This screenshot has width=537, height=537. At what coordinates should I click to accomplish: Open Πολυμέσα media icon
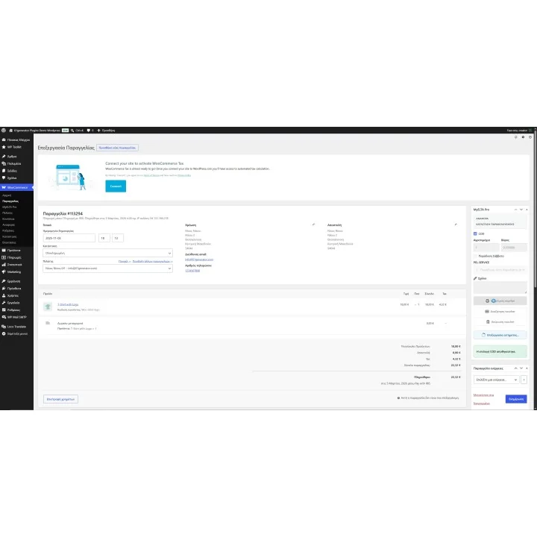pos(4,163)
